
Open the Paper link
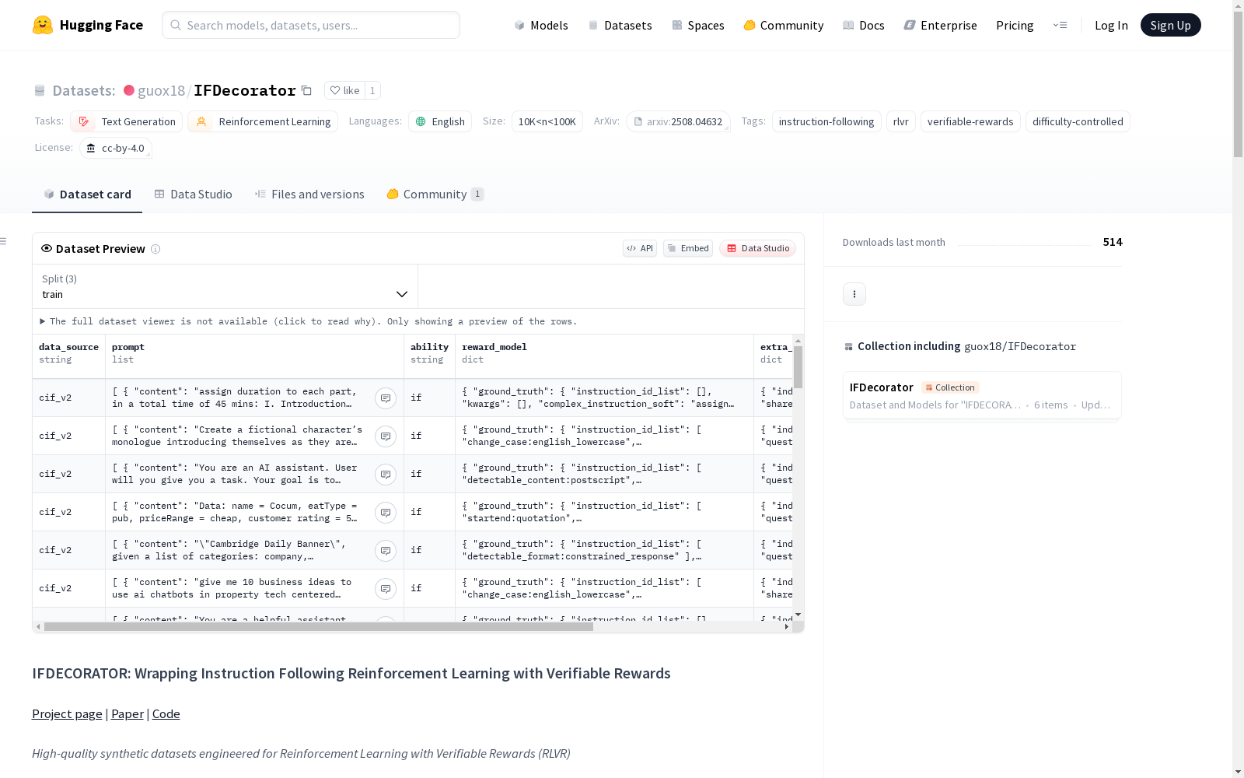click(128, 713)
